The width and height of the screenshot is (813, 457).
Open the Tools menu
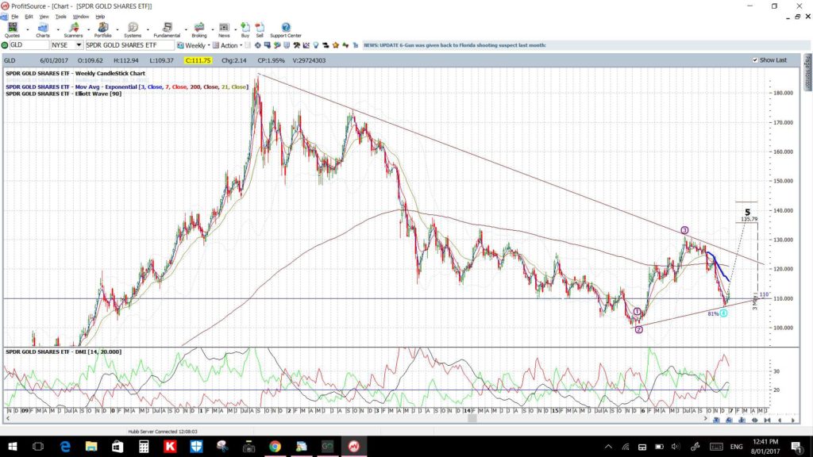point(60,17)
